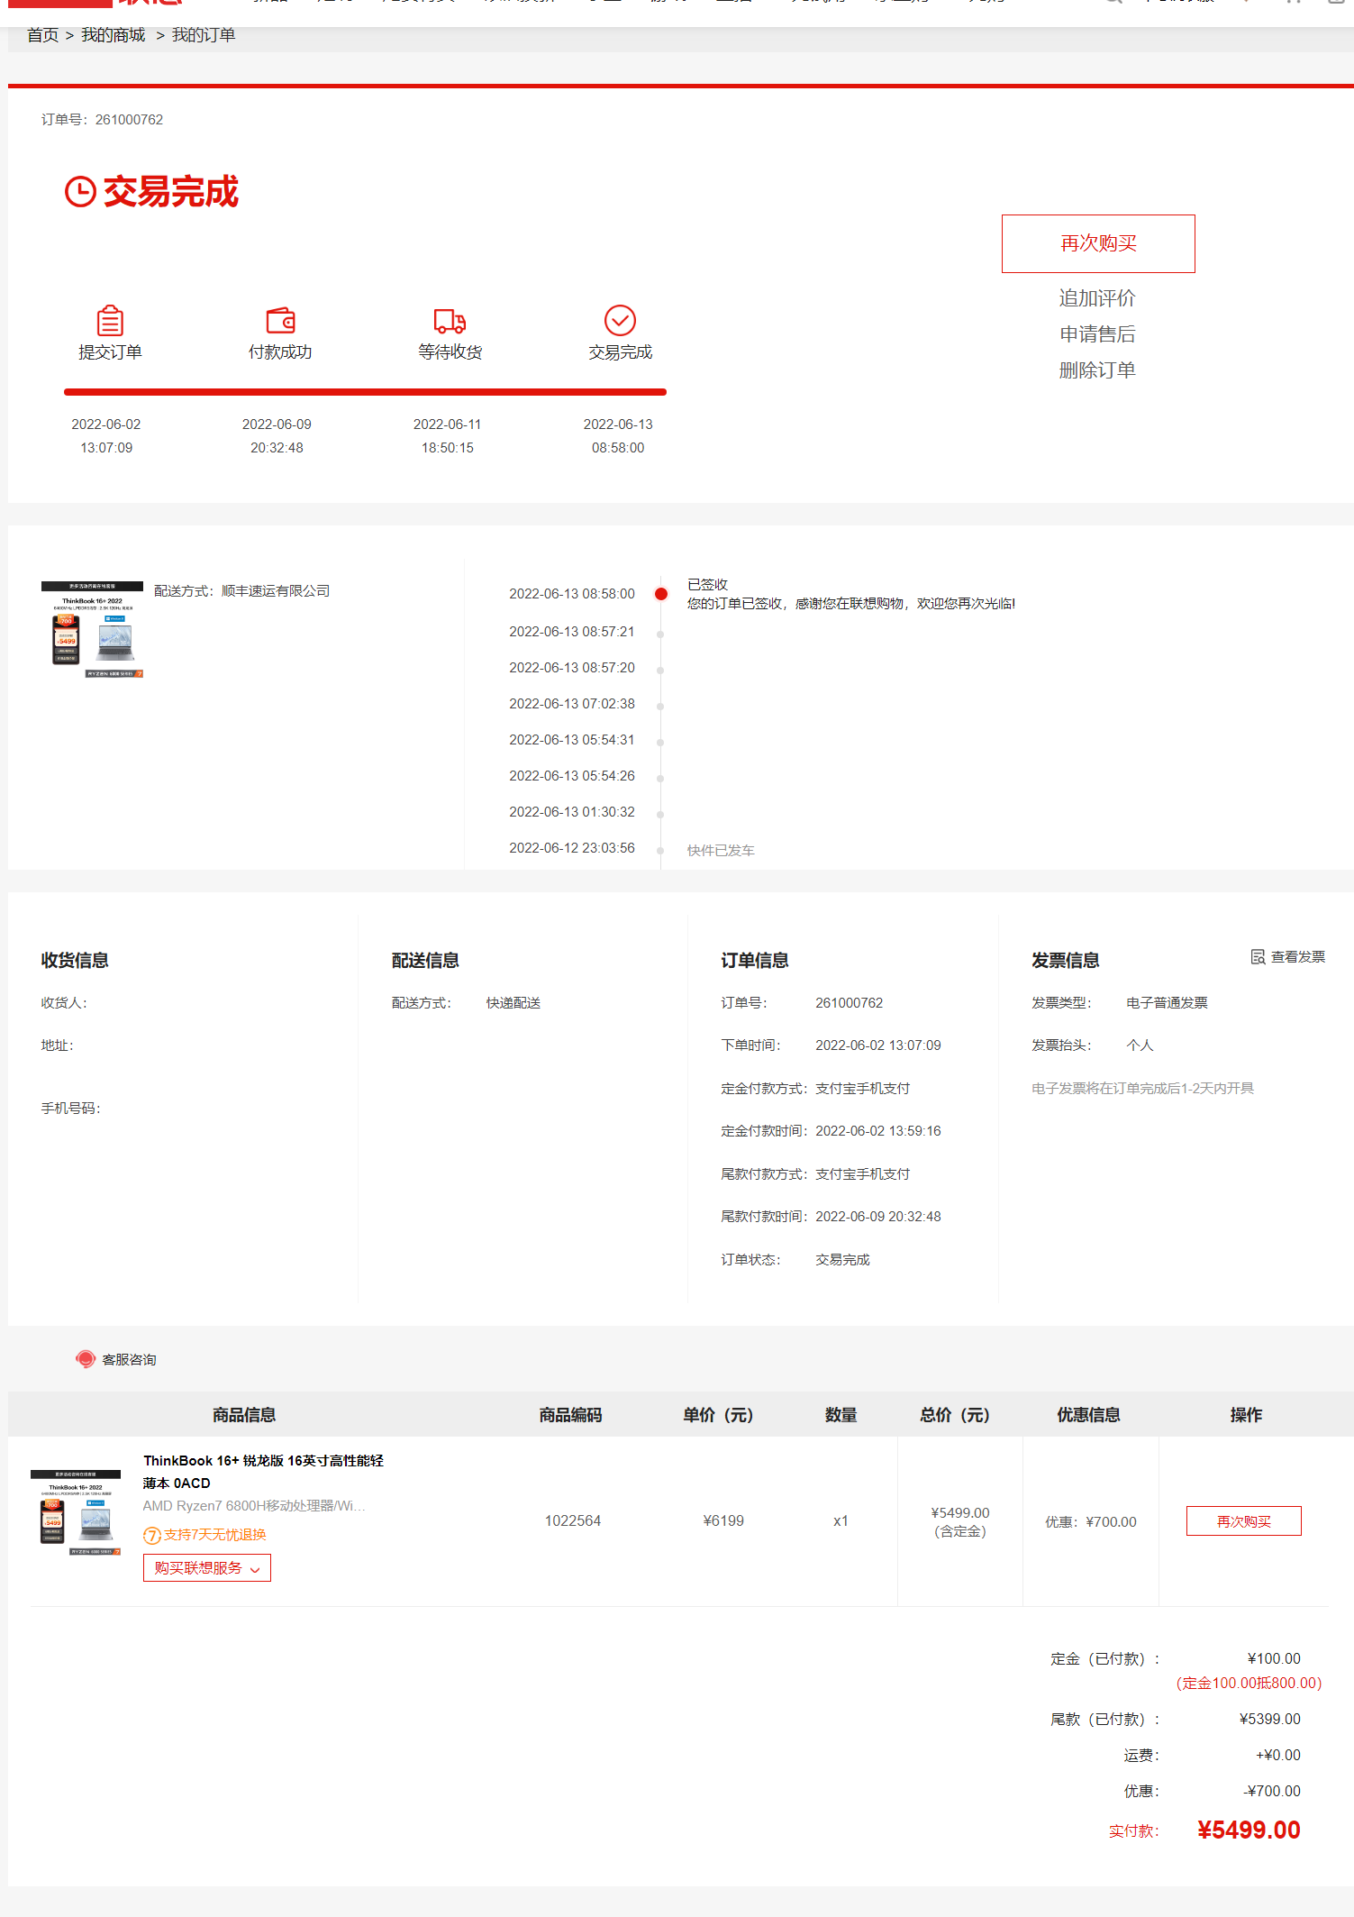Expand 购买联想服务 dropdown
This screenshot has height=1917, width=1354.
click(207, 1568)
